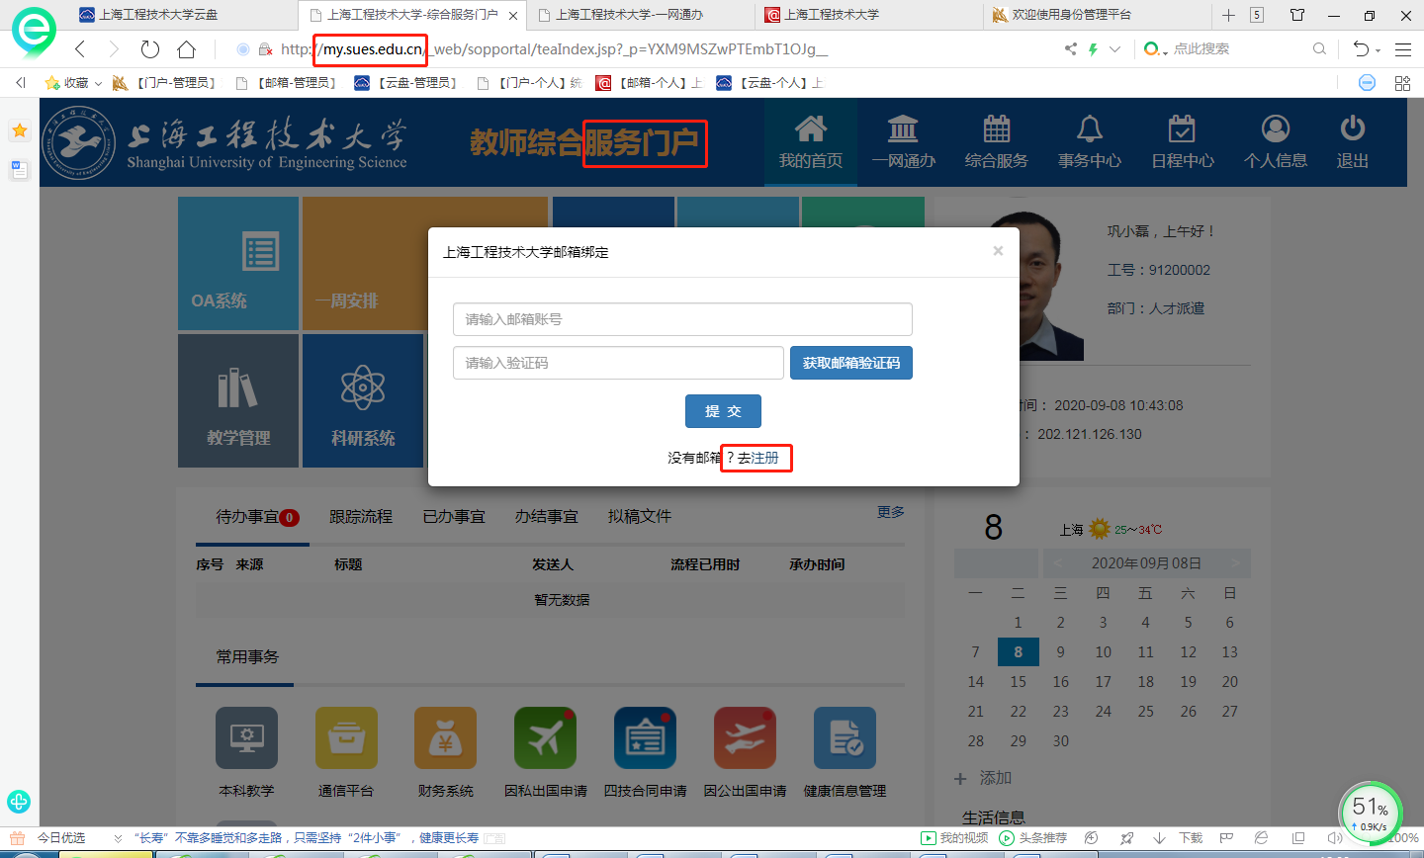Screen dimensions: 1424x858
Task: Click 更多 link in the tasks panel
Action: (x=891, y=512)
